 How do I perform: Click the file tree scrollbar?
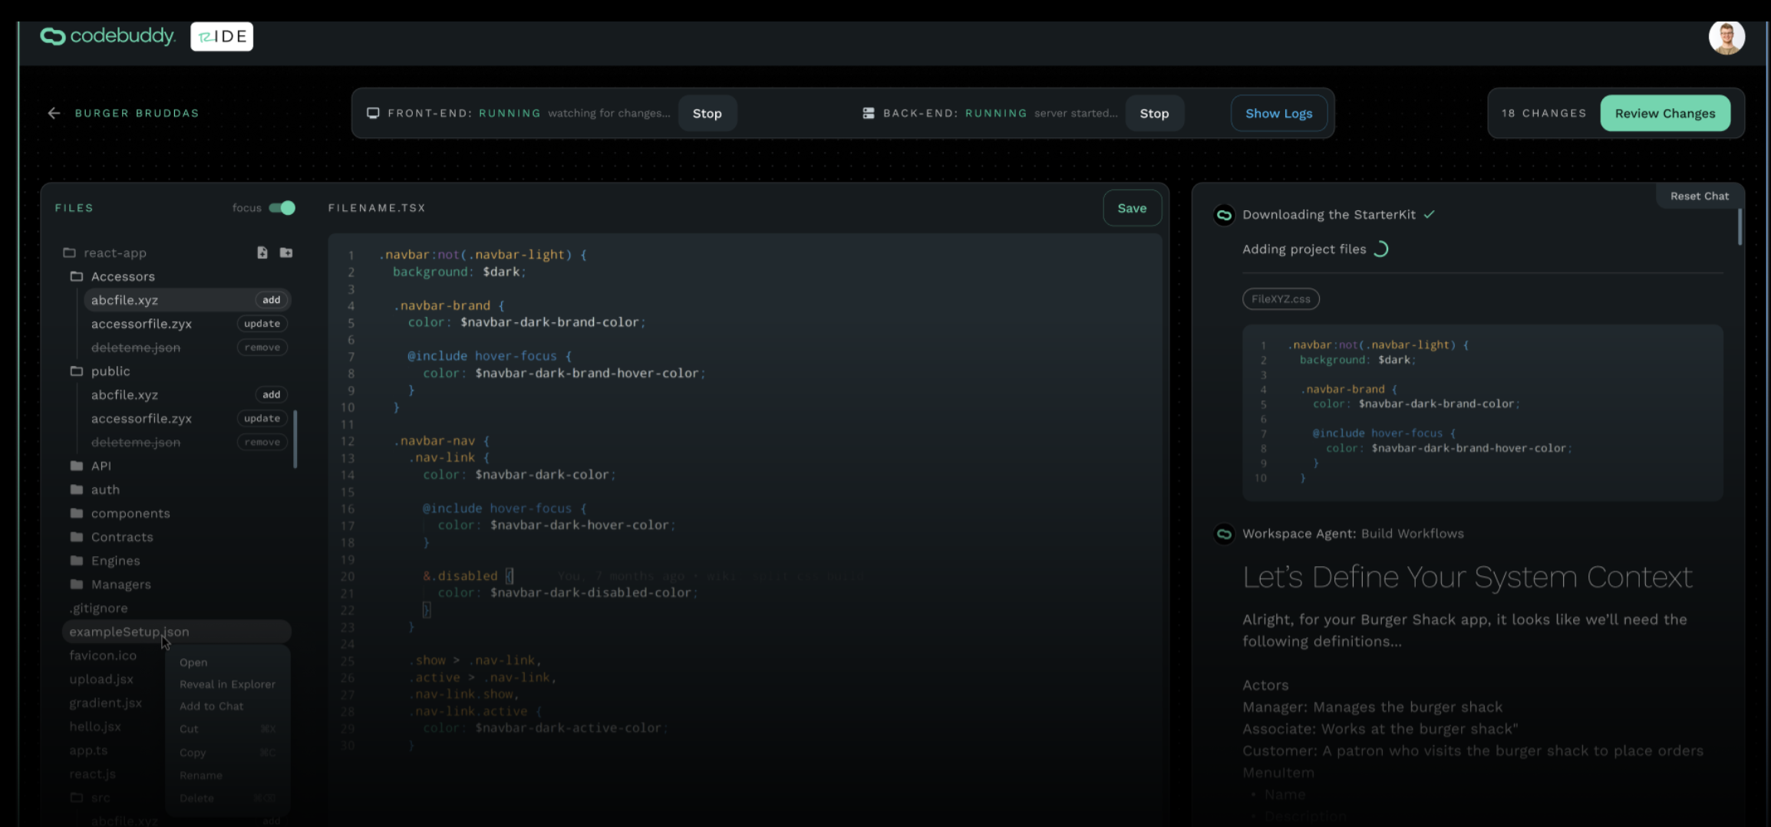pos(295,440)
